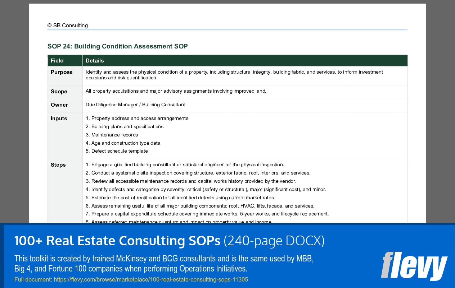Click the banner title '100+ Real Estate Consulting SOPs'

117,241
